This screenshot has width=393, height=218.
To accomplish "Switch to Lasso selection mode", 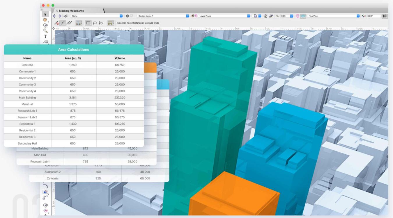I will [x=95, y=23].
